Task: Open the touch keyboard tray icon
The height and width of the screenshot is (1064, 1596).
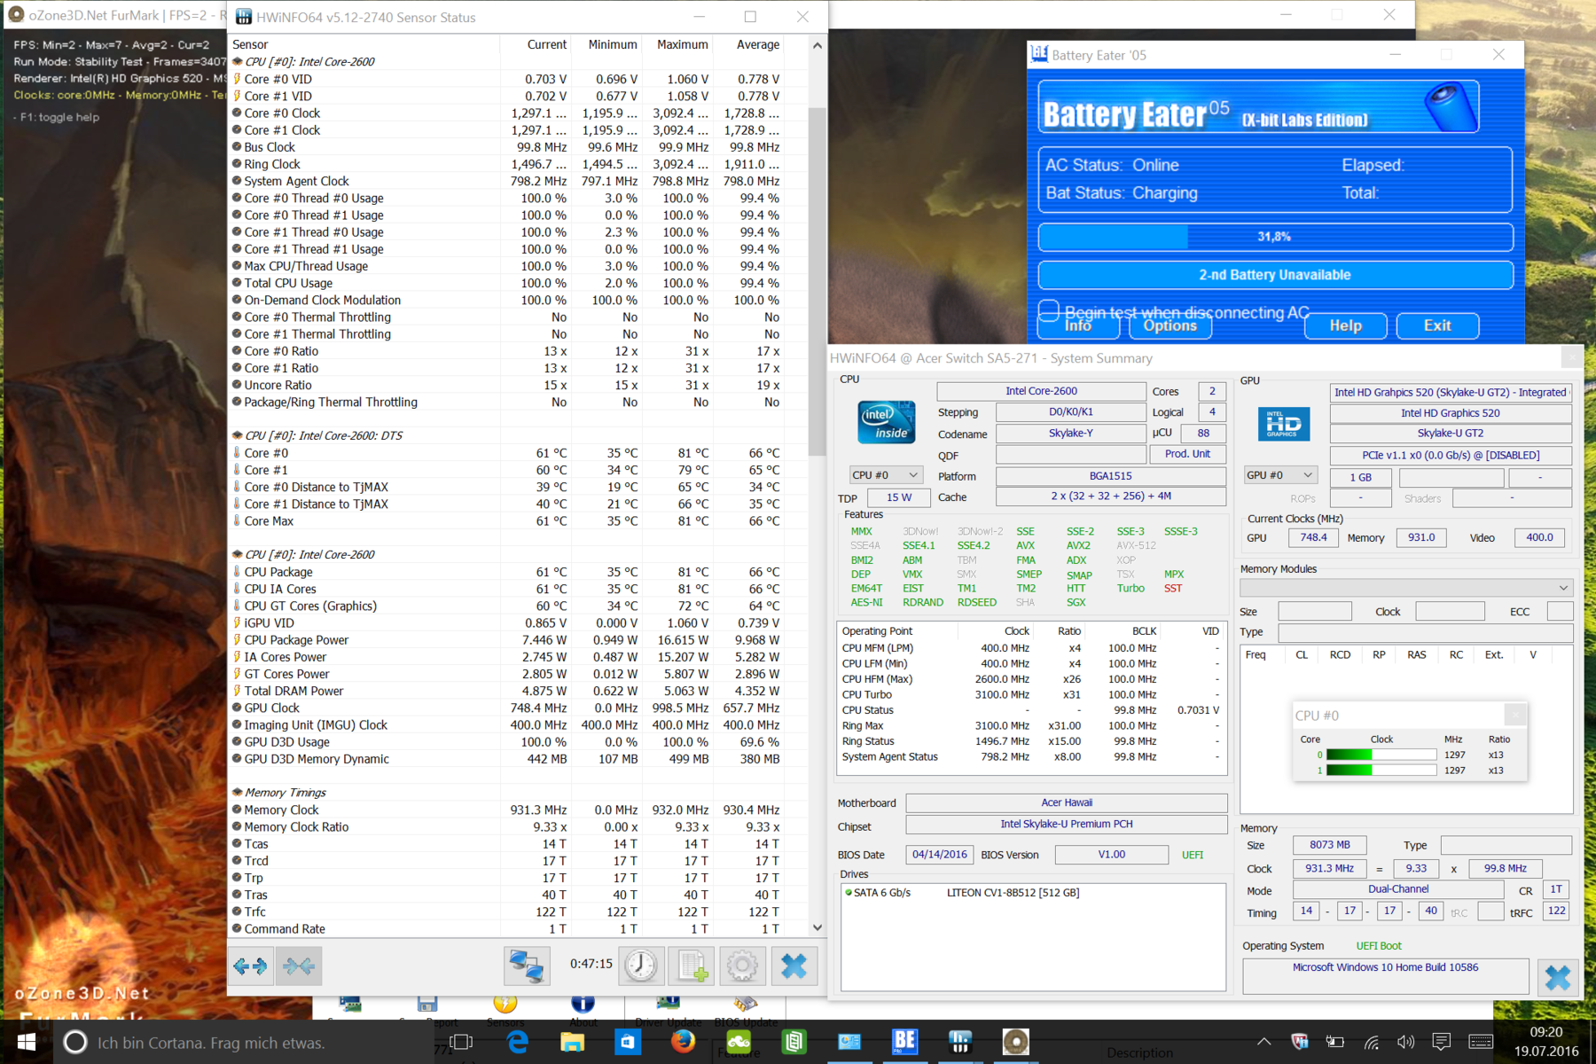Action: pyautogui.click(x=1481, y=1042)
